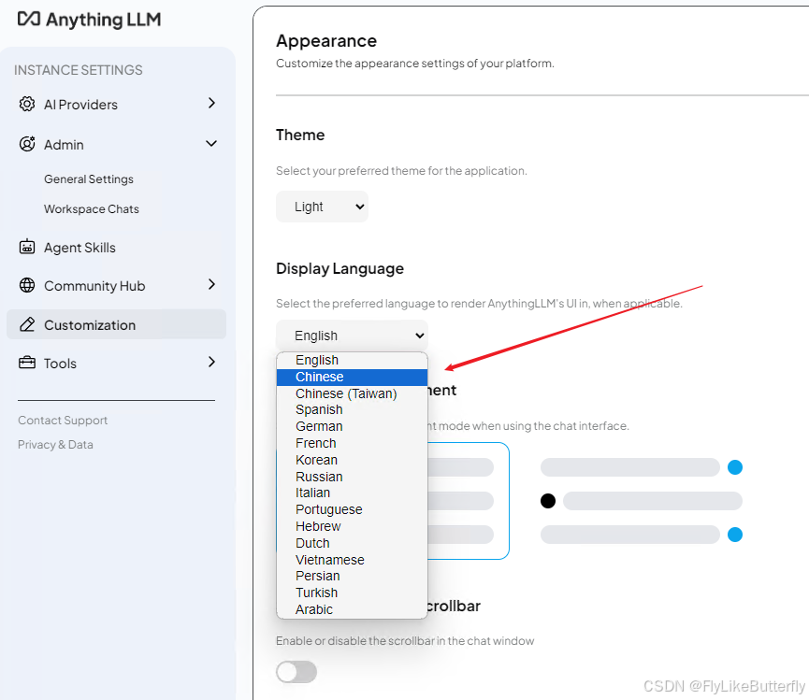The image size is (809, 700).
Task: Open General Settings under Admin
Action: tap(89, 179)
